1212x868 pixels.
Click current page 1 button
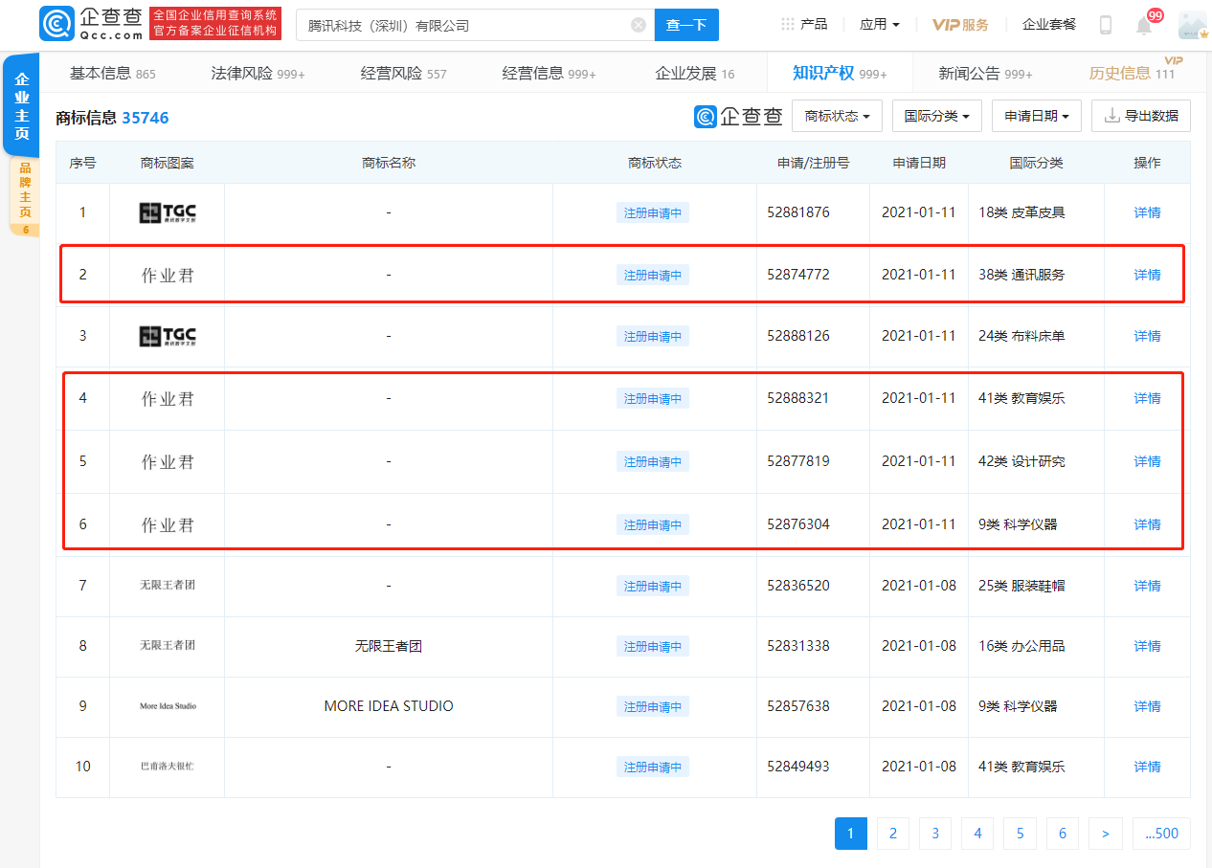pos(850,834)
